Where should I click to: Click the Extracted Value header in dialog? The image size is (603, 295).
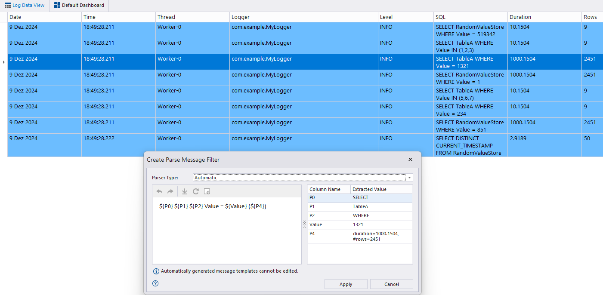click(x=381, y=189)
